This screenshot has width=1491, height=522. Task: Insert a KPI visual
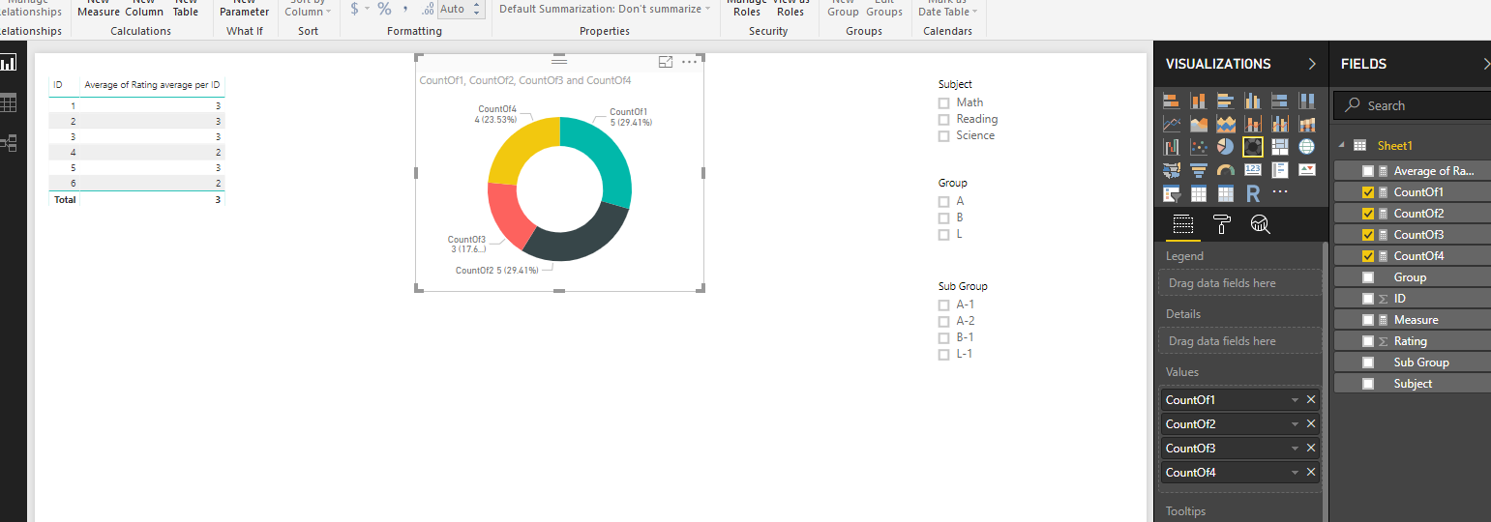click(x=1307, y=170)
